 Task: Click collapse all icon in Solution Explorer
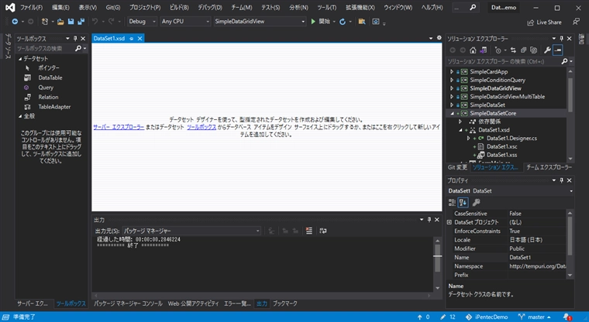click(523, 50)
